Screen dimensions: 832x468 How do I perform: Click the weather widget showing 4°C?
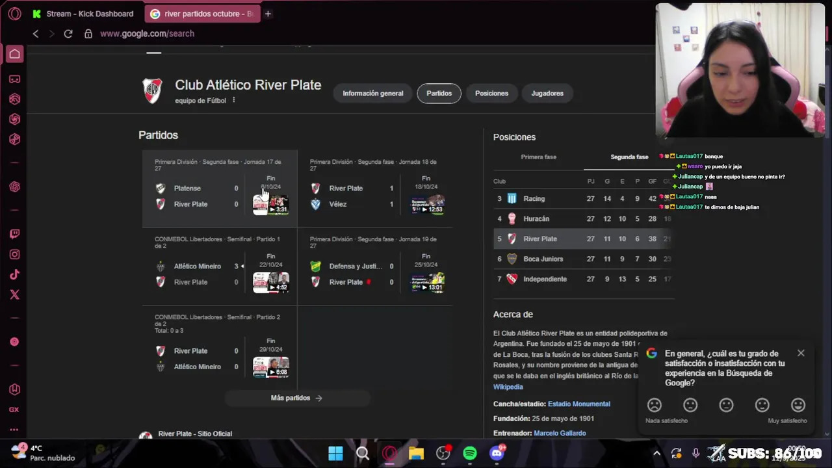[x=43, y=453]
